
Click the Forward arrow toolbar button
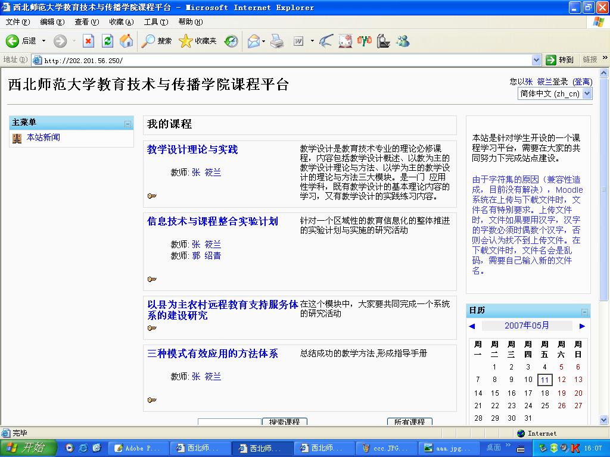tap(60, 41)
